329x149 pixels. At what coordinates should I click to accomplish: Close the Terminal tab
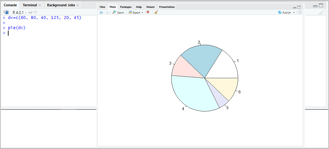39,6
